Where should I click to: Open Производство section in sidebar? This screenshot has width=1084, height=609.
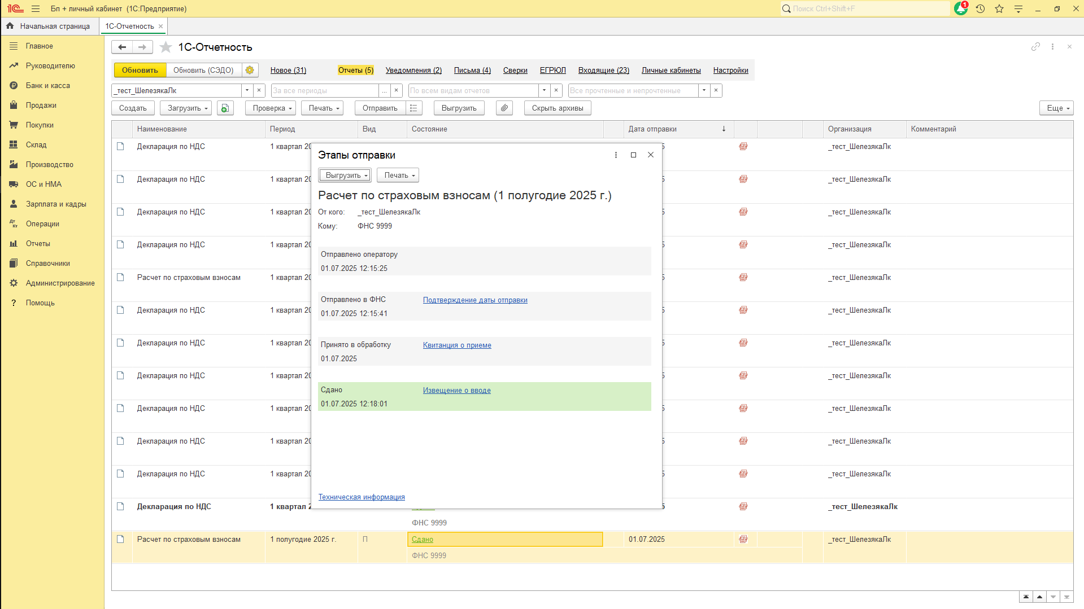[50, 165]
